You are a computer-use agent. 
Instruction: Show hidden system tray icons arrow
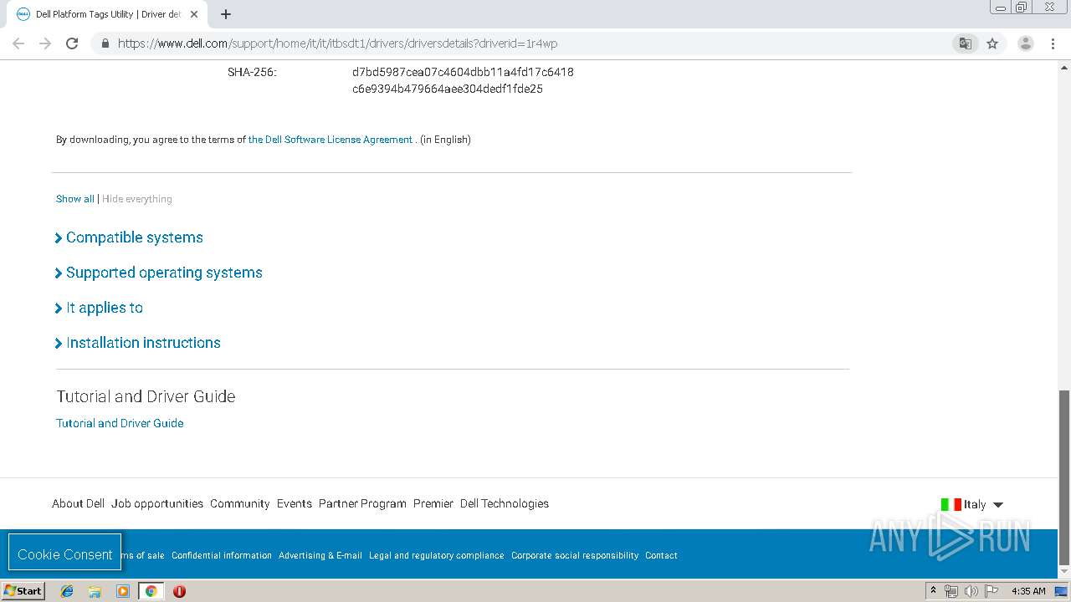point(933,590)
